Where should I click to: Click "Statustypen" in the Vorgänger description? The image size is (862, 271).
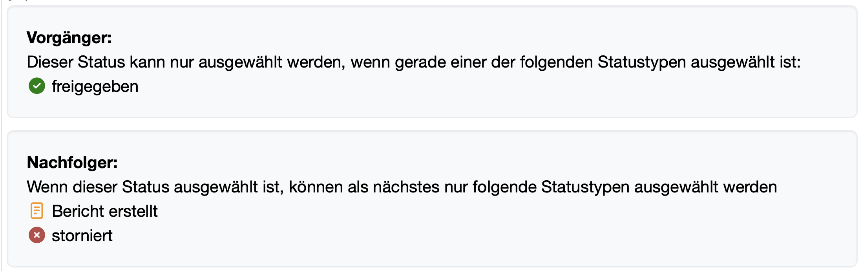click(x=642, y=62)
